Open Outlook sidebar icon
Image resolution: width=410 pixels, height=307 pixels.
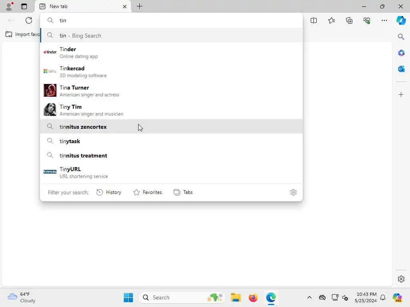click(401, 69)
